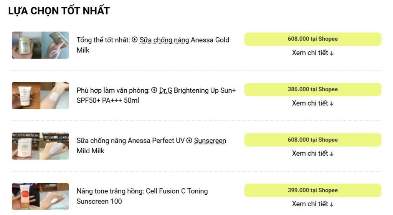
Task: Follow the underlined "Sunscreen" link
Action: click(x=210, y=141)
